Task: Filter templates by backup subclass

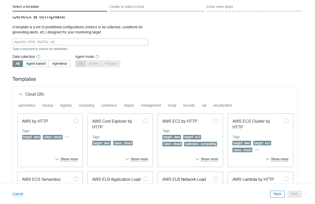Action: click(48, 105)
